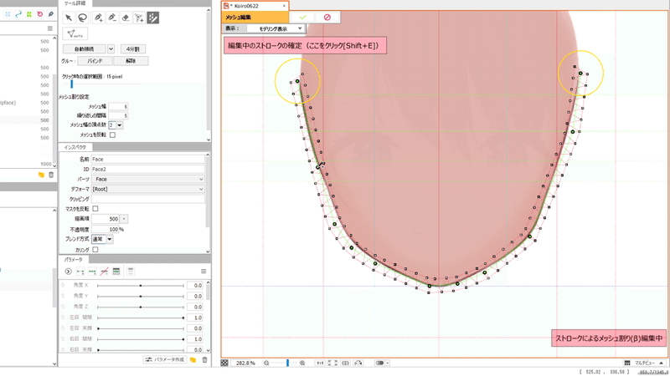Viewport: 670px width, 376px height.
Task: Choose the remove vertex pen tool
Action: [112, 18]
